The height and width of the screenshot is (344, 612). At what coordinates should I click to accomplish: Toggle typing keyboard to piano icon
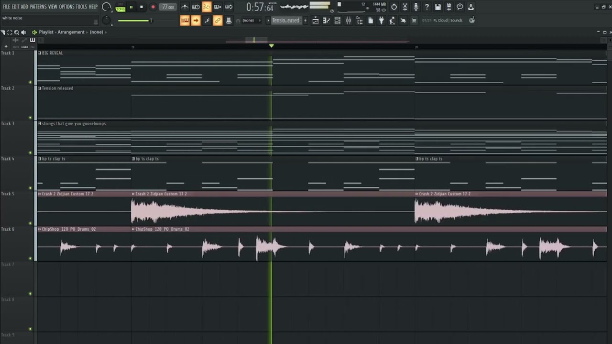185,21
